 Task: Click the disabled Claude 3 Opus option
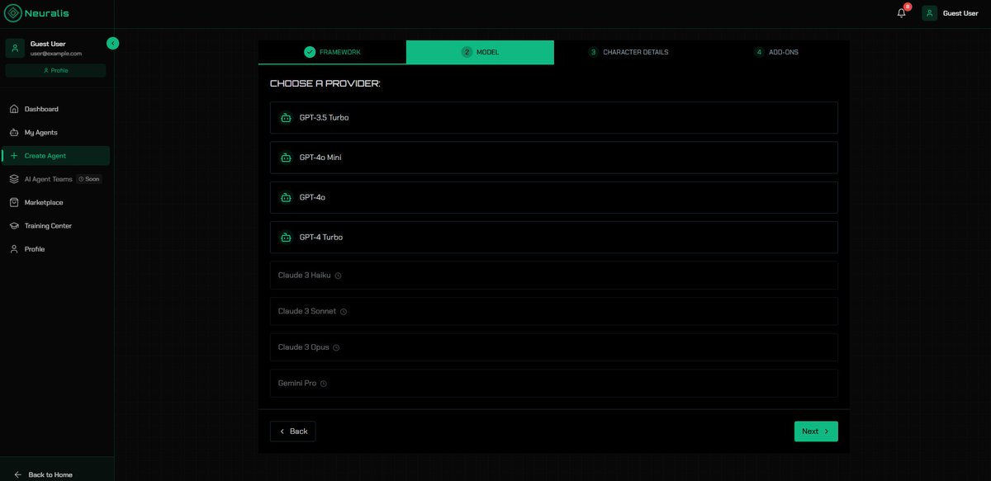pyautogui.click(x=554, y=347)
